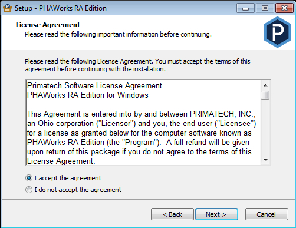
Task: Click the 'License Agreement' bold heading
Action: (x=48, y=25)
